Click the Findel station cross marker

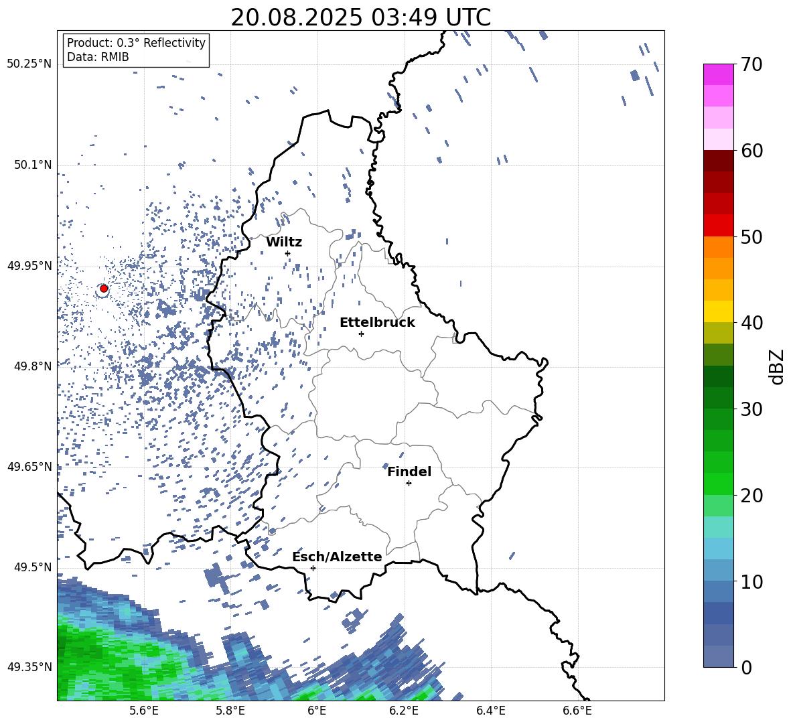[409, 484]
